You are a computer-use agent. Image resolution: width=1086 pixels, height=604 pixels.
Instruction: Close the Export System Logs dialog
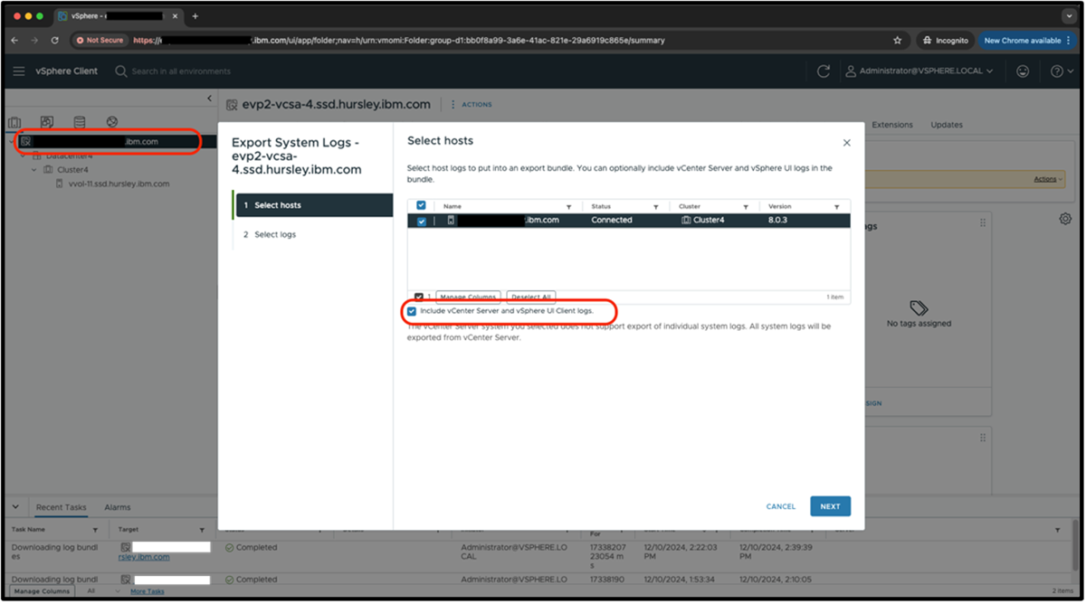[x=847, y=143]
